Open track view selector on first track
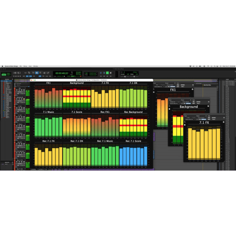This screenshot has width=236, height=236. click(x=20, y=92)
